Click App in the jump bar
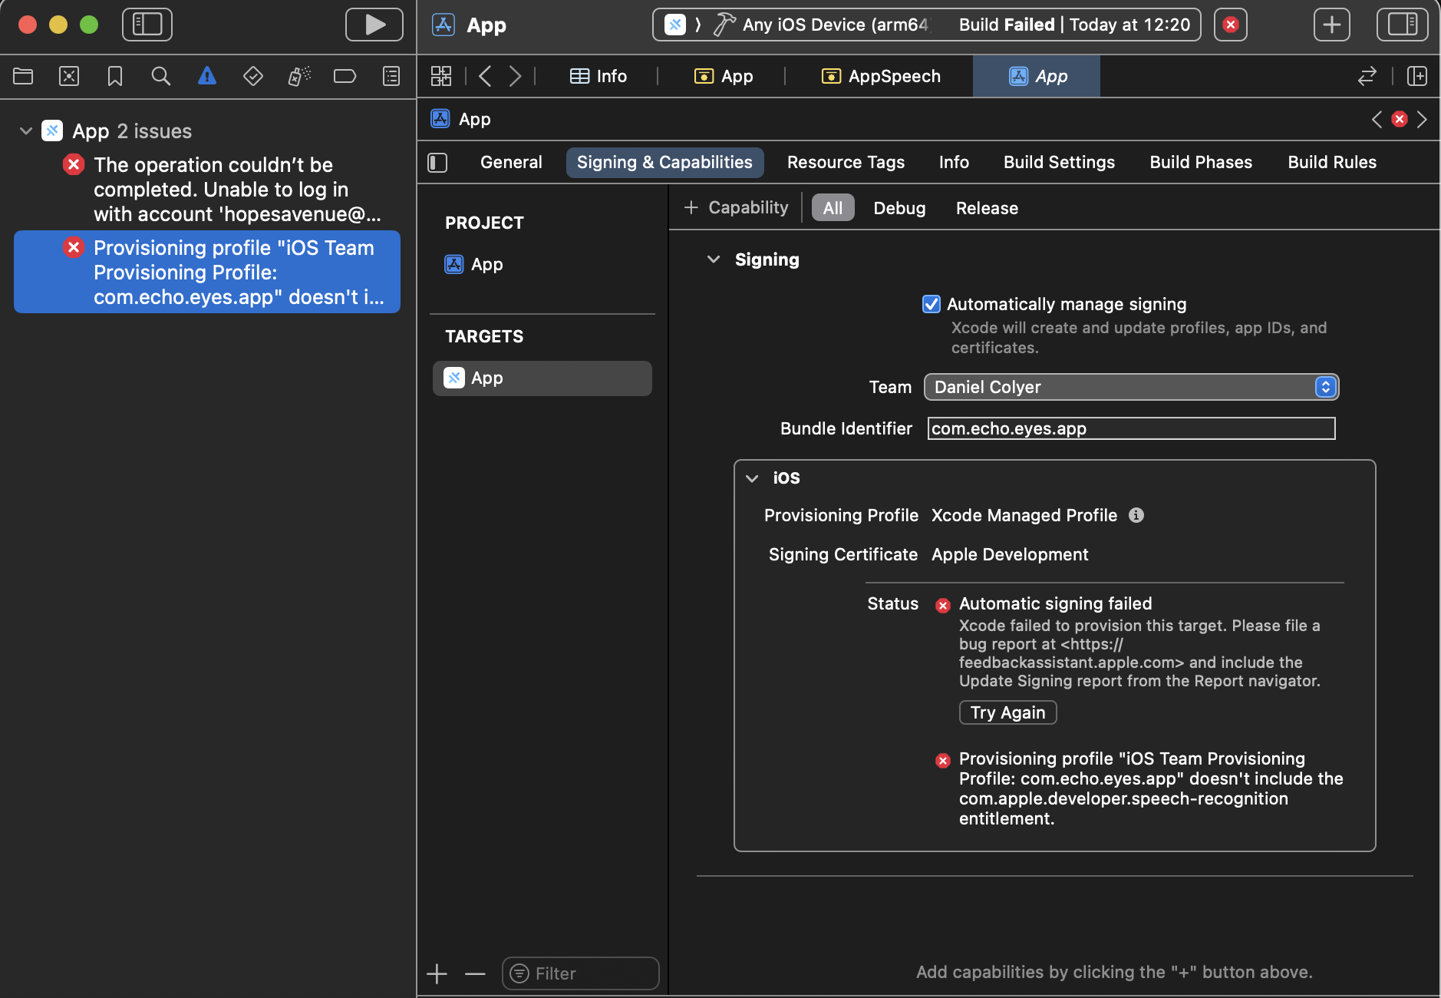Viewport: 1441px width, 998px height. (x=462, y=119)
